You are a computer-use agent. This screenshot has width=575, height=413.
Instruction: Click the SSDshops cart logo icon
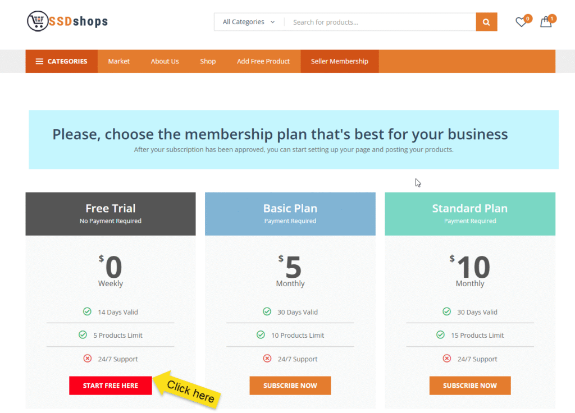[x=38, y=22]
